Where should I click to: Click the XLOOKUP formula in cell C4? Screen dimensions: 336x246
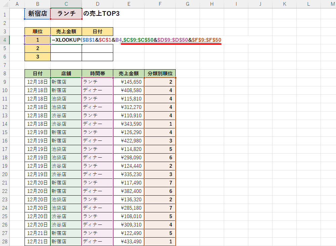coord(136,40)
